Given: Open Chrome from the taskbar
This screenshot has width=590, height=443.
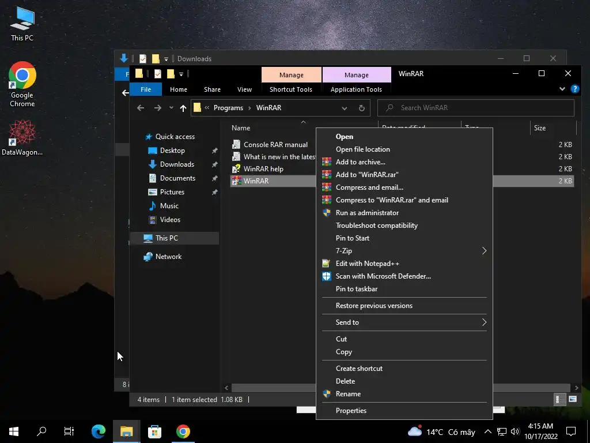Looking at the screenshot, I should (x=183, y=431).
